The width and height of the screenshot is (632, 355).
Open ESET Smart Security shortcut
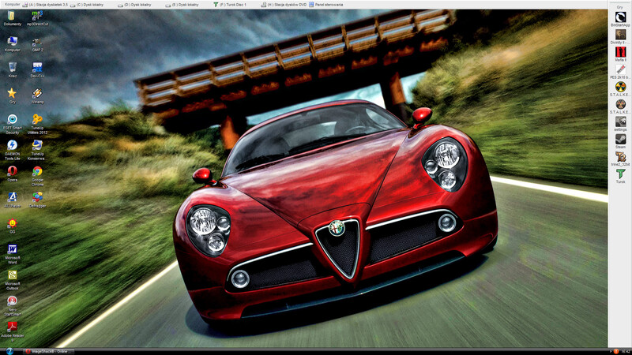coord(12,119)
